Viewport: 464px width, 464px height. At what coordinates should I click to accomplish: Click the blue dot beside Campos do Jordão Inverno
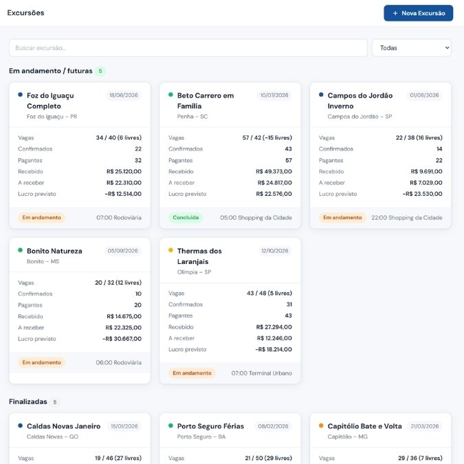click(321, 95)
